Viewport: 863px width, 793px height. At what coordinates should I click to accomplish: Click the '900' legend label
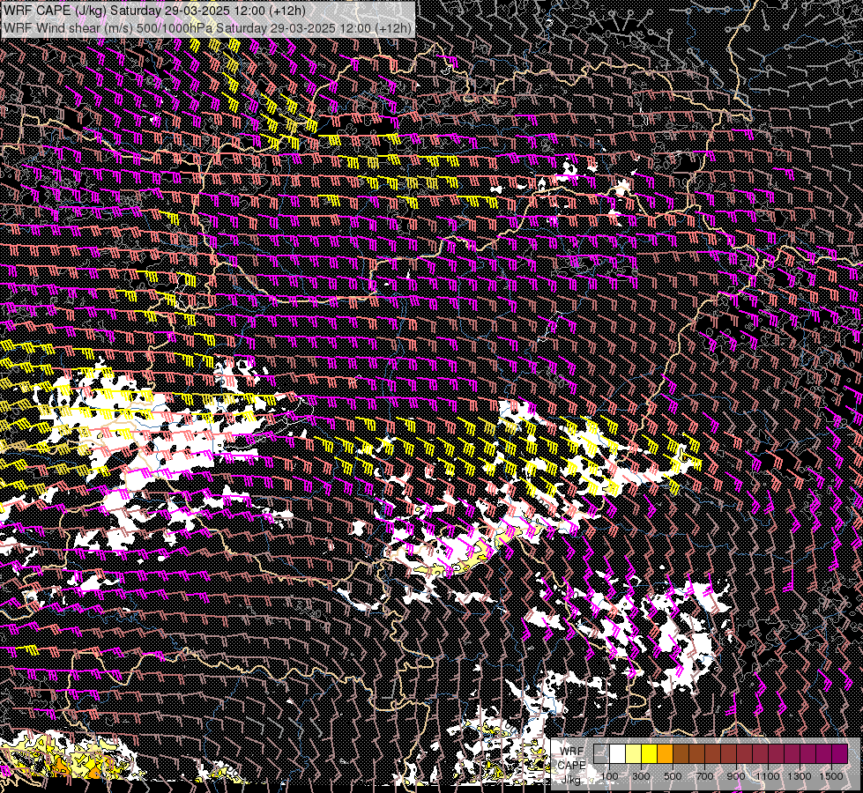(736, 776)
